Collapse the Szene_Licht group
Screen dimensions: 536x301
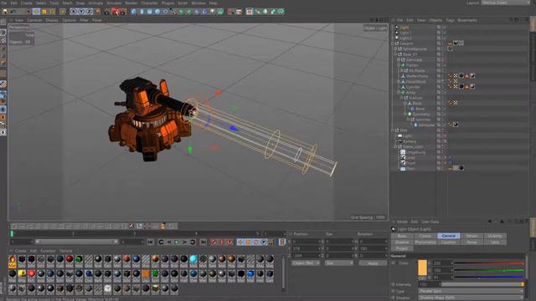(395, 147)
